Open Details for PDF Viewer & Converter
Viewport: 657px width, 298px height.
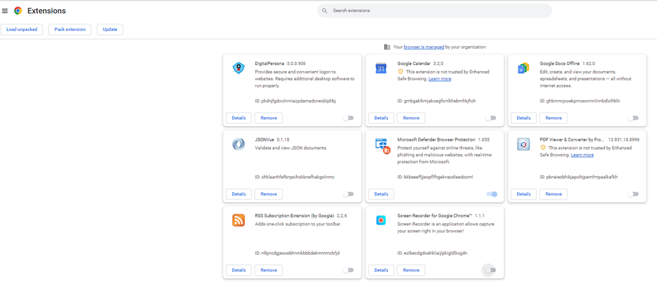point(523,194)
